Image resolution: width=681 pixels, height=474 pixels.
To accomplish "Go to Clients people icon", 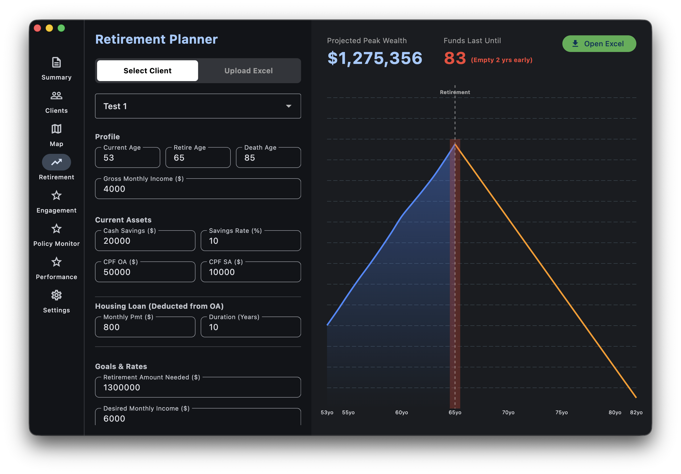I will (56, 96).
